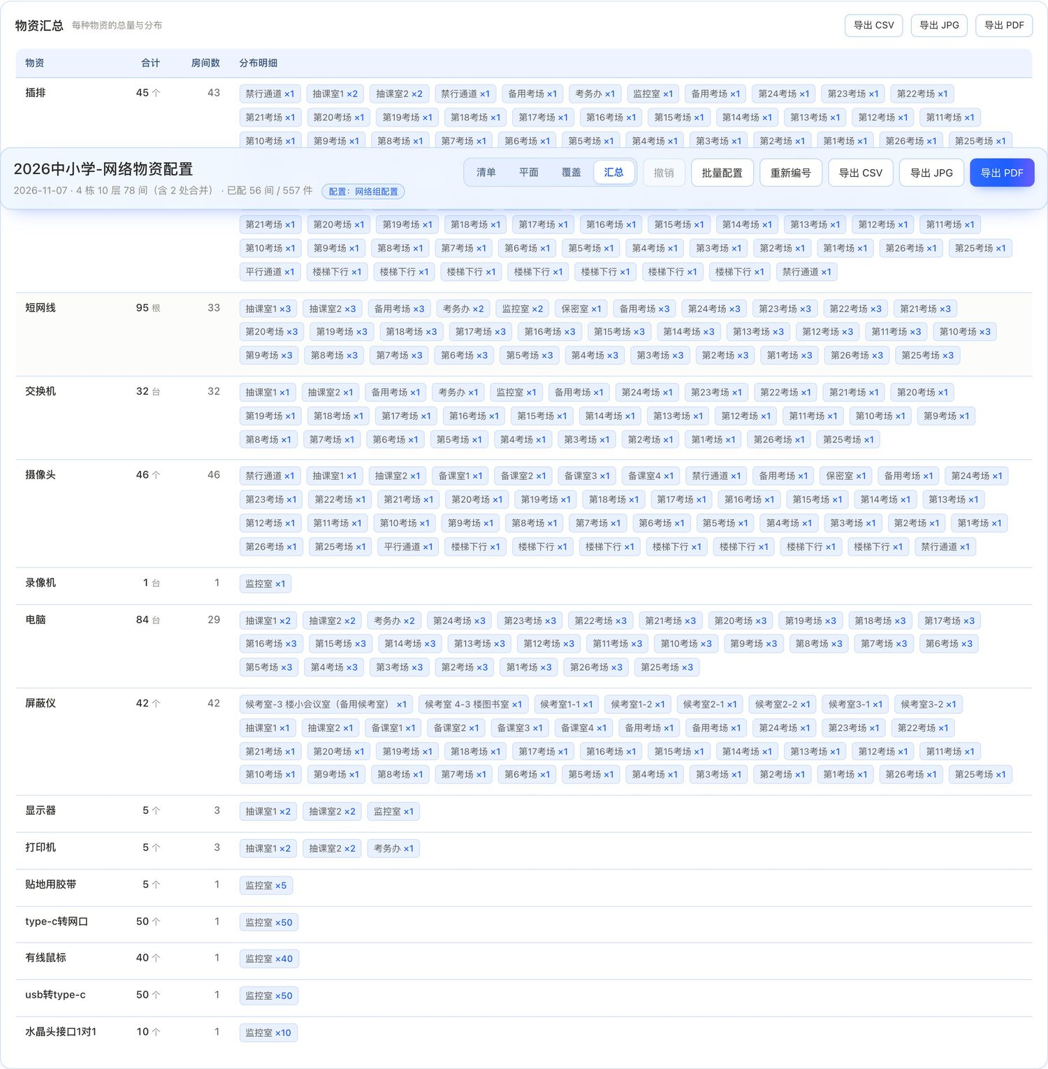The image size is (1048, 1069).
Task: Click 备课室4 ×1 in the 摄像头 row
Action: tap(651, 476)
